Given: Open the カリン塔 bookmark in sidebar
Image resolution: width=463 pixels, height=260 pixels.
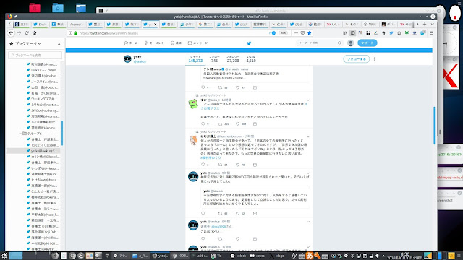Looking at the screenshot, I should (43, 157).
